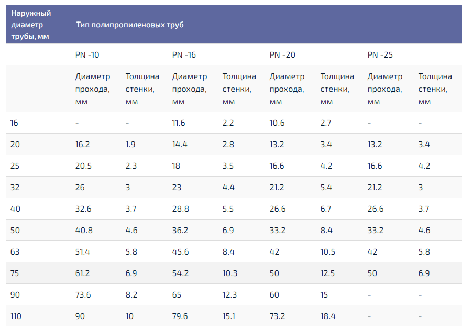
Task: Click the PN -10 column group label
Action: (x=87, y=54)
